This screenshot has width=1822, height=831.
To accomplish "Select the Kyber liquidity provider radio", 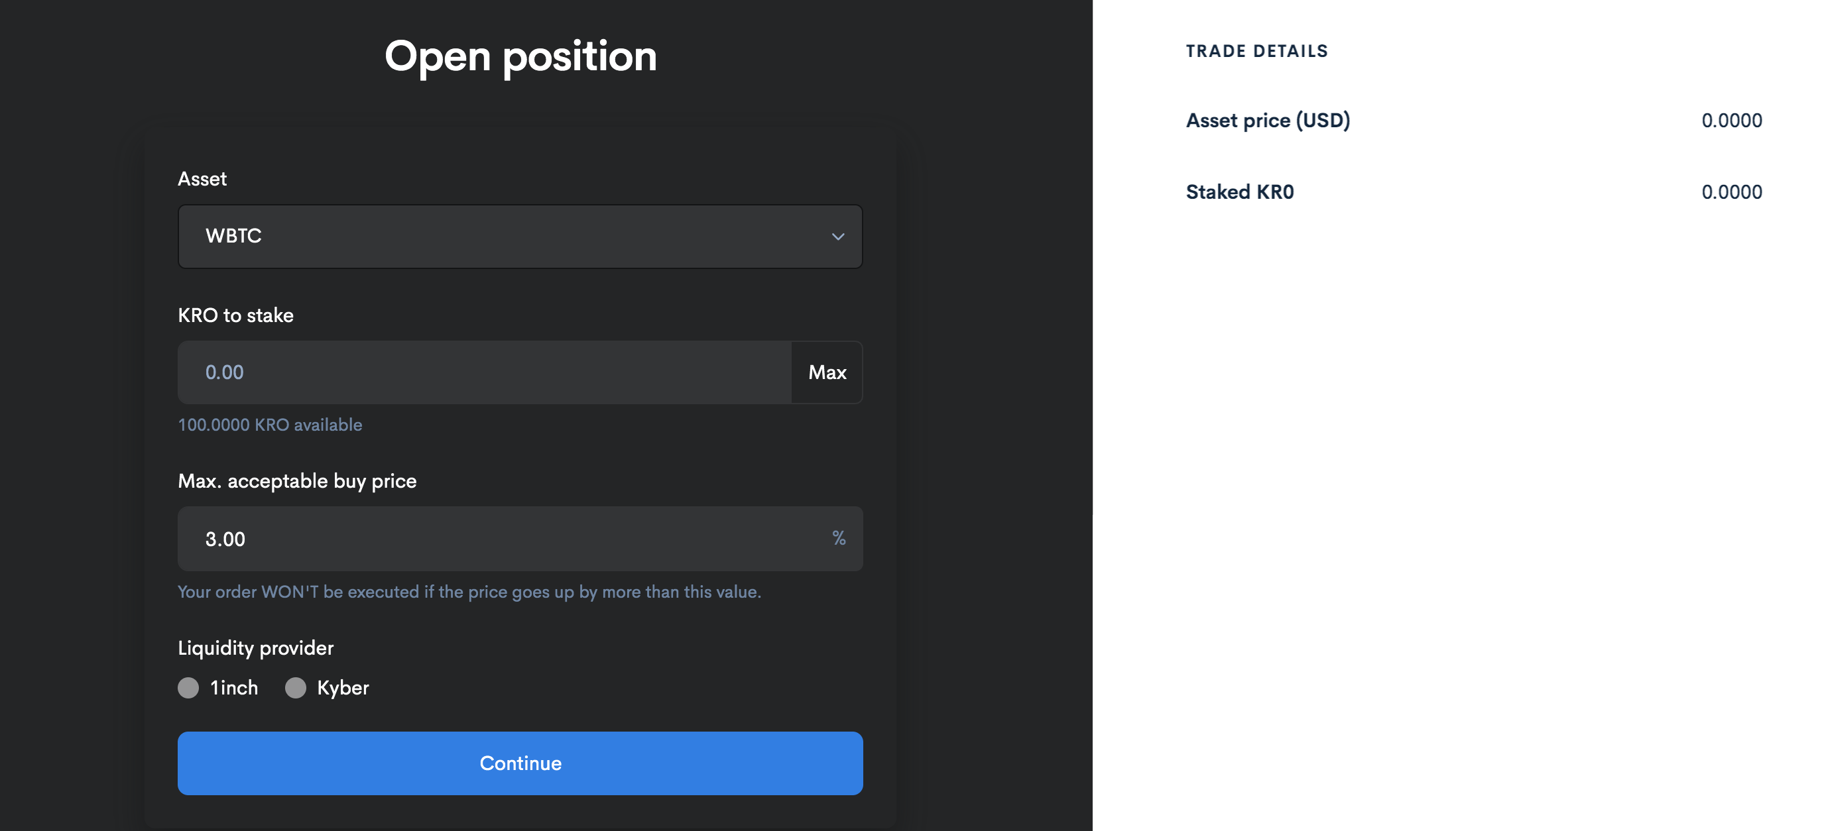I will 296,688.
